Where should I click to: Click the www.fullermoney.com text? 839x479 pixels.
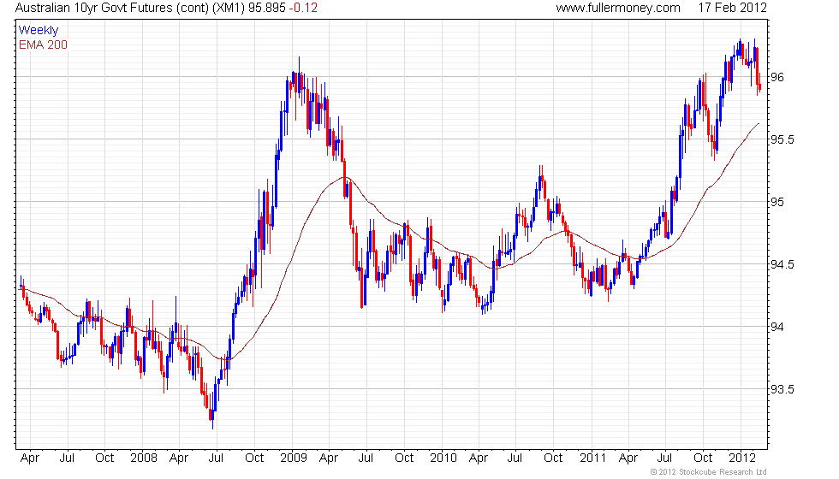(x=618, y=8)
